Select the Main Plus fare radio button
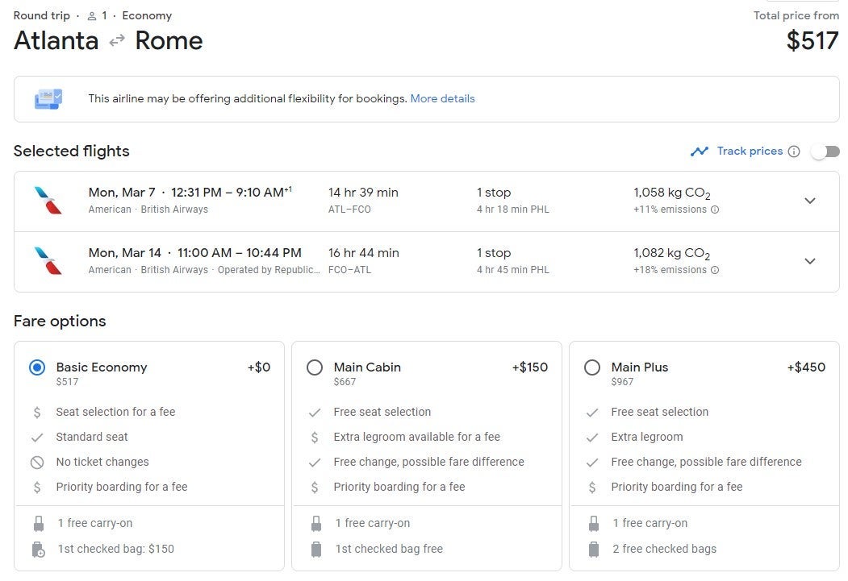 [x=592, y=367]
